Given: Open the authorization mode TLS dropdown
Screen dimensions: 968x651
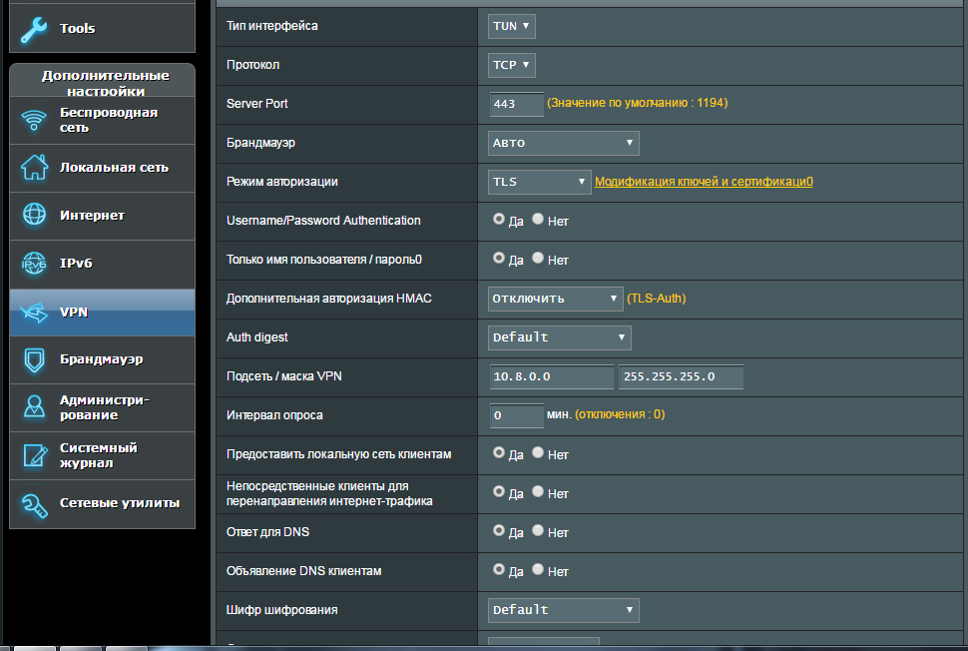Looking at the screenshot, I should (539, 182).
